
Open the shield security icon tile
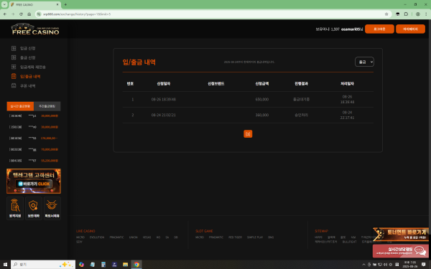pyautogui.click(x=34, y=208)
